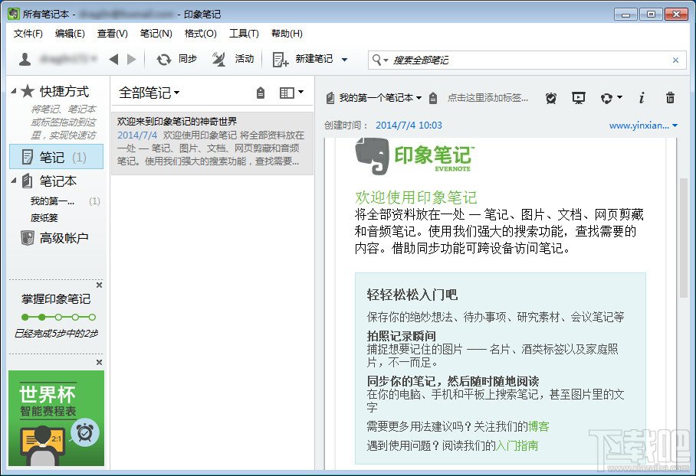Screen dimensions: 696x476
Task: Set a reminder with the alarm clock icon
Action: click(x=551, y=98)
